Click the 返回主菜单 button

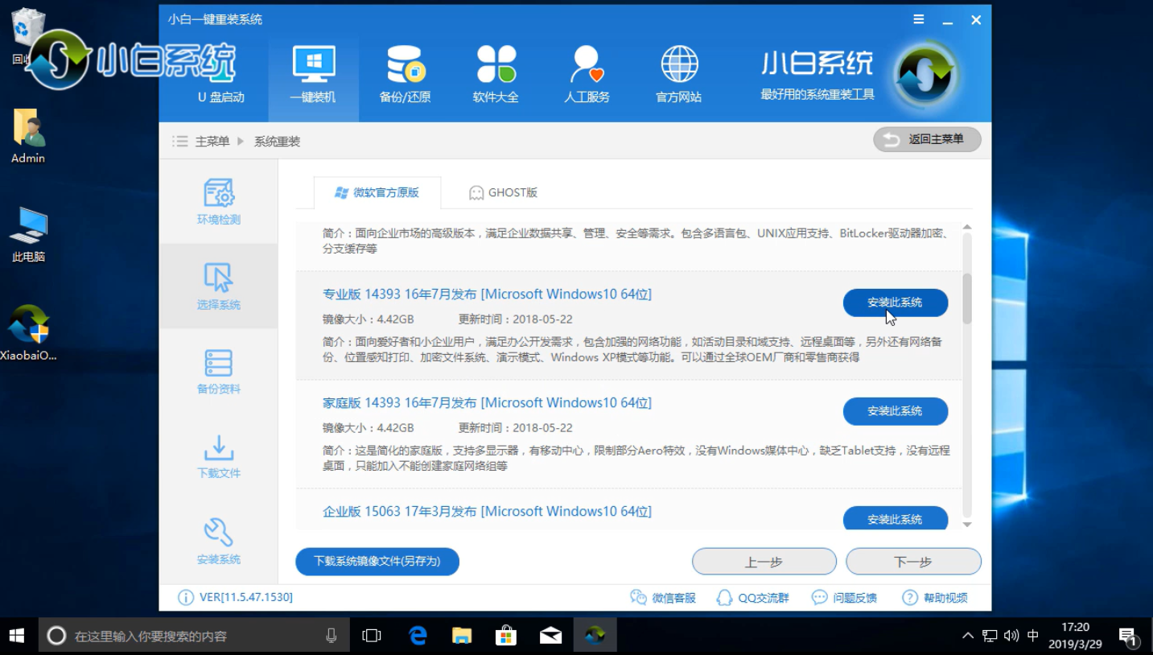click(927, 139)
